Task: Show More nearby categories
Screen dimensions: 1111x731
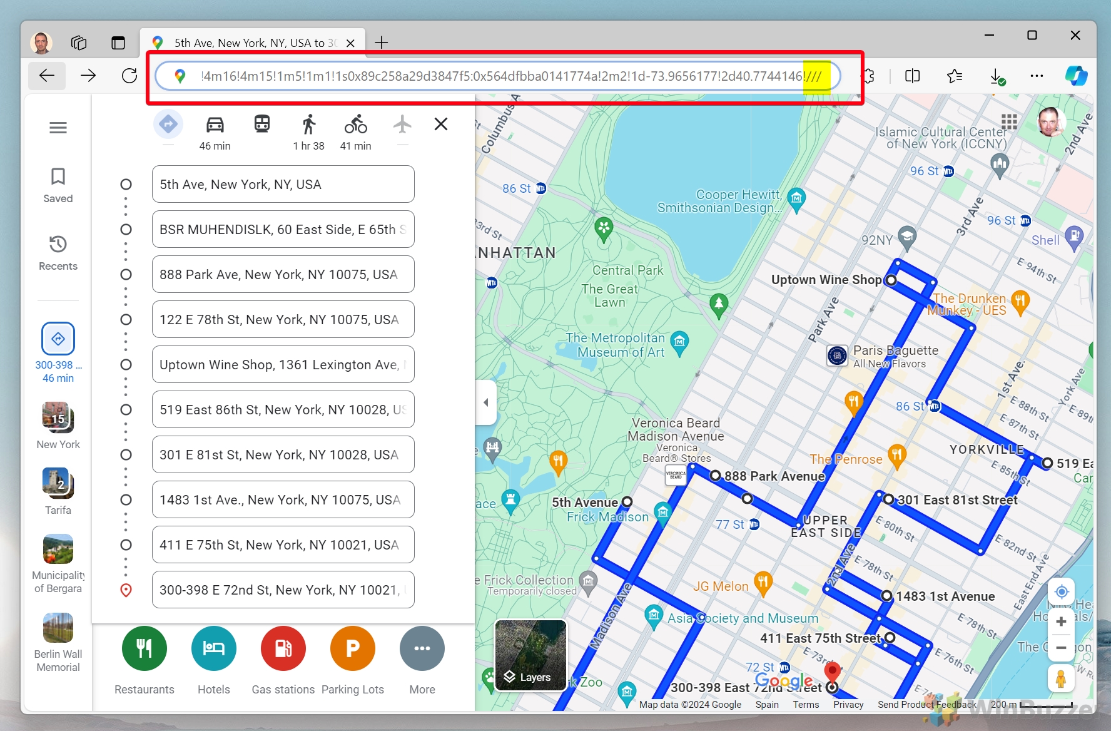Action: click(422, 648)
